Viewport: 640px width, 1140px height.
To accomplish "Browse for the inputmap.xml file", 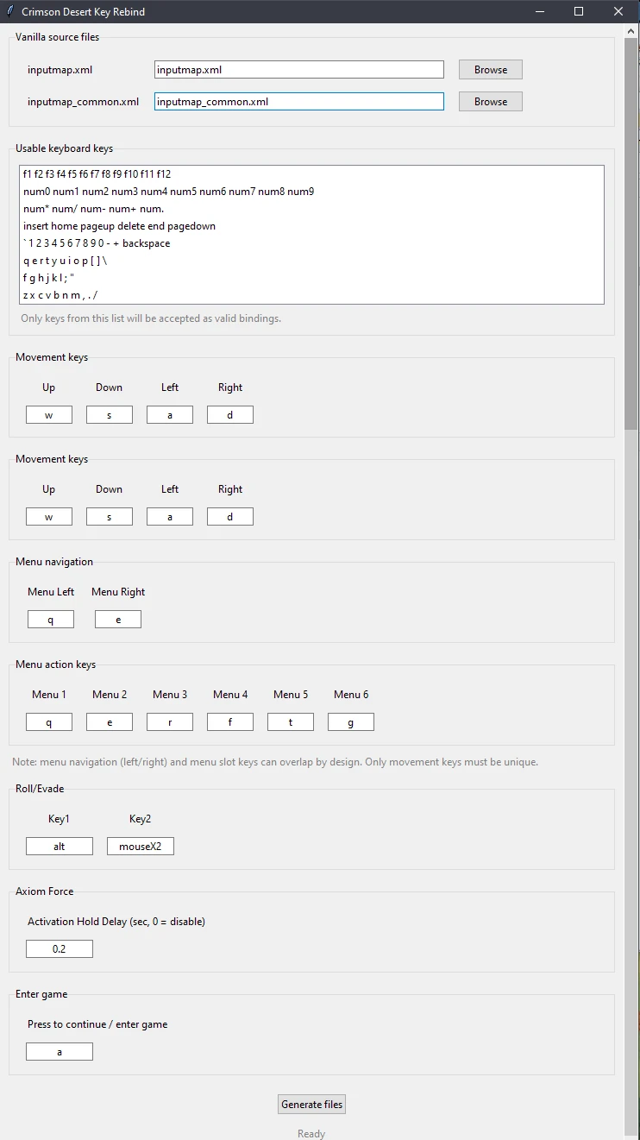I will (491, 70).
